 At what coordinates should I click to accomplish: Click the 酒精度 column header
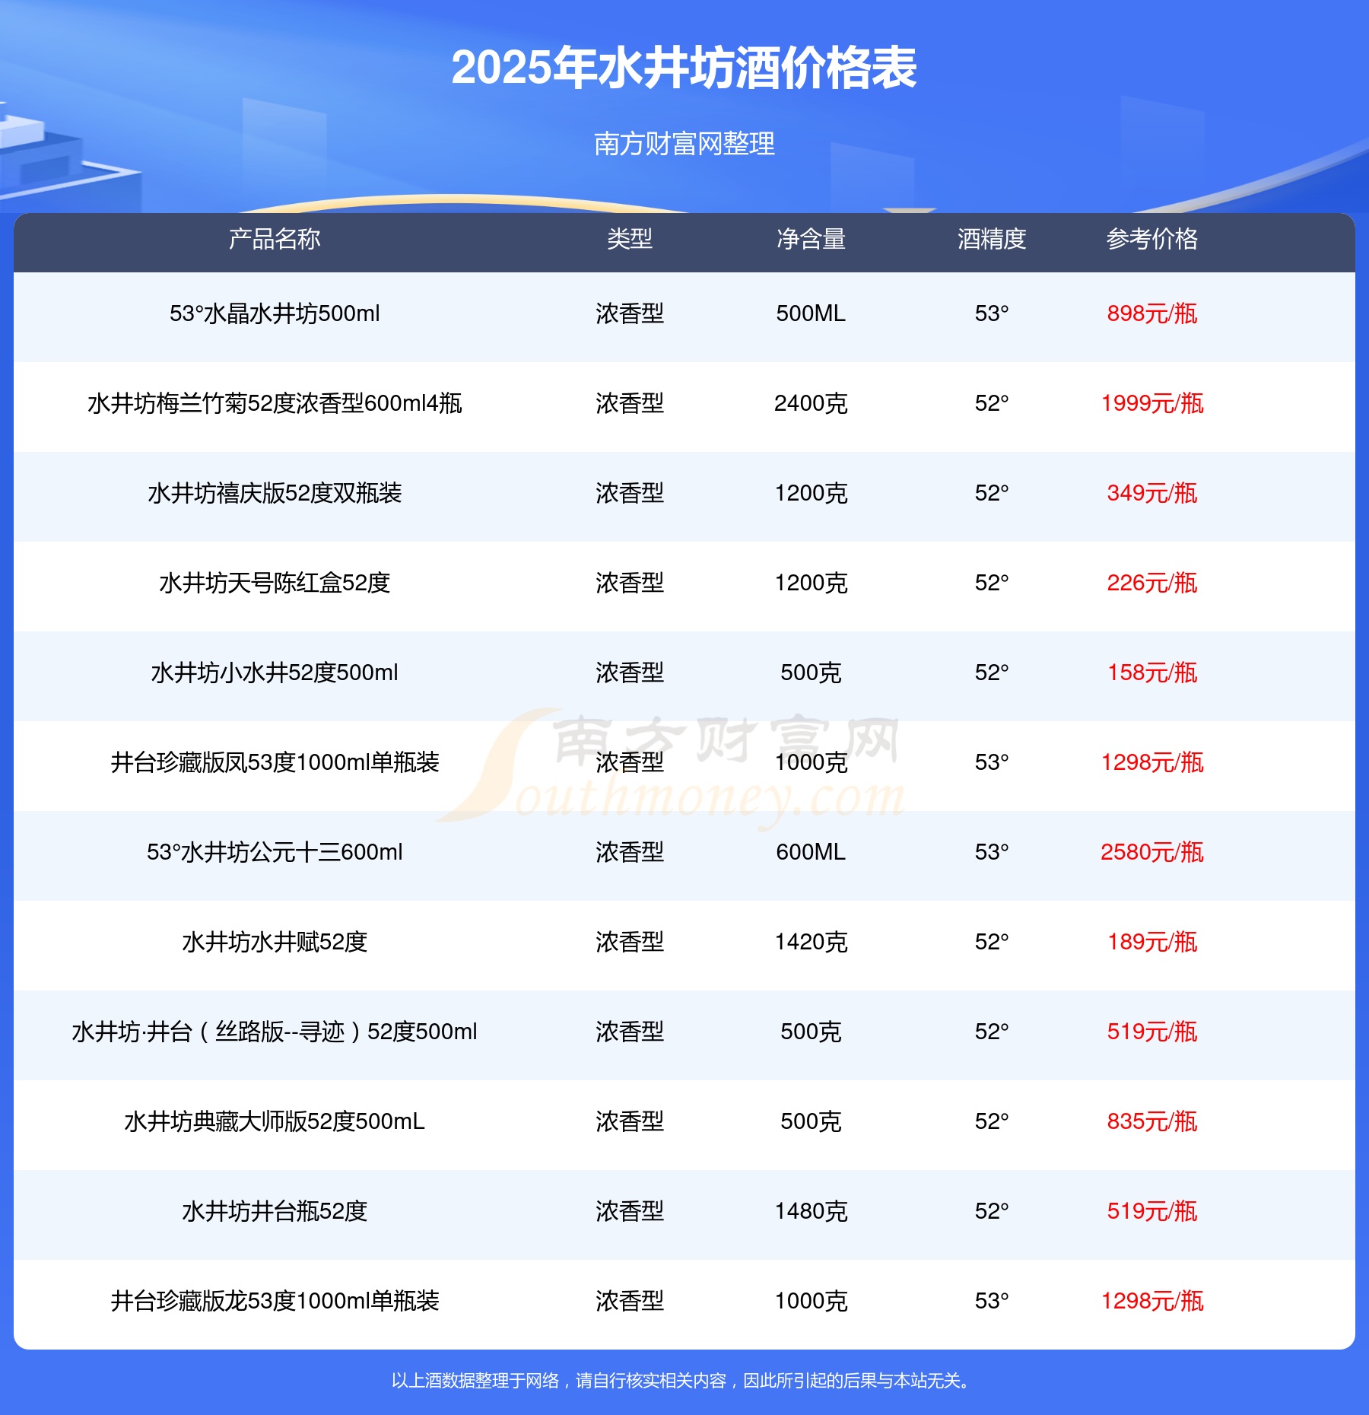(x=992, y=239)
